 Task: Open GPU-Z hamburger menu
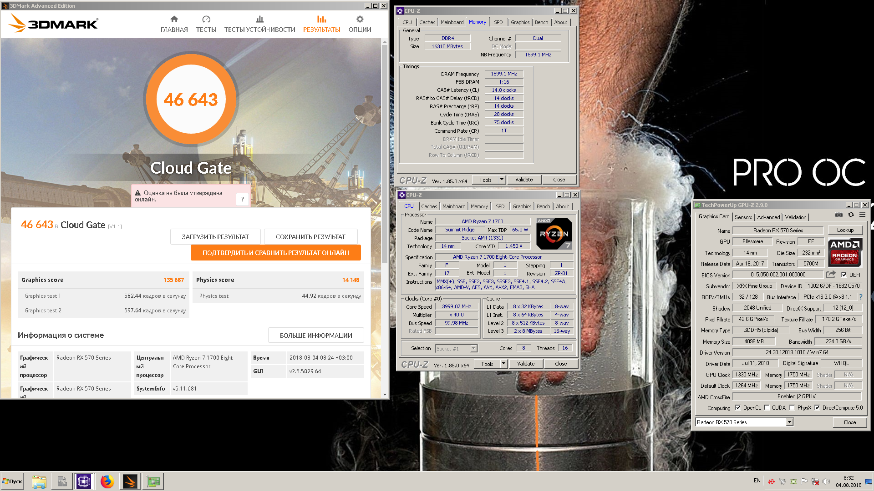point(862,215)
